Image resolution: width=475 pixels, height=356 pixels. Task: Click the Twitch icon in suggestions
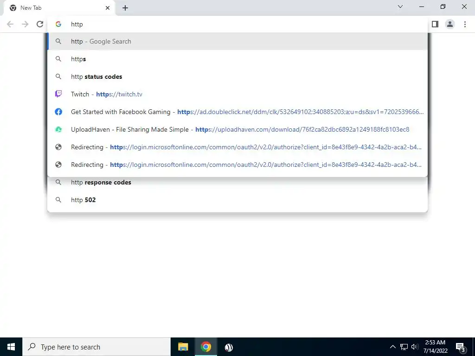click(x=58, y=94)
